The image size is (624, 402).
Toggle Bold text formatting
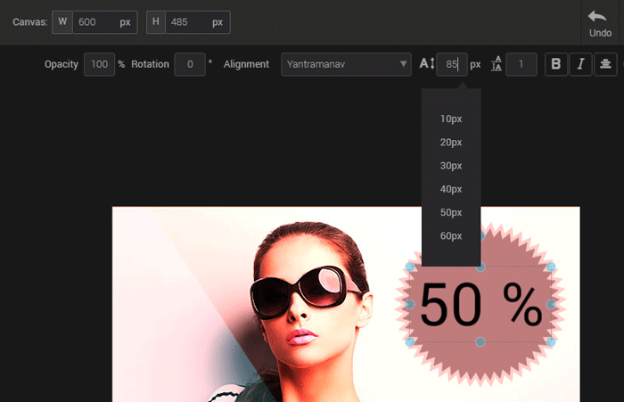point(556,64)
